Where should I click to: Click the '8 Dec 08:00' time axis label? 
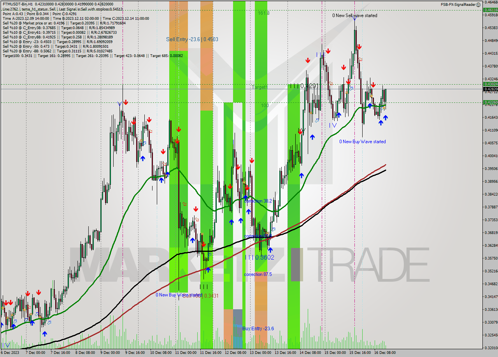[x=85, y=353]
